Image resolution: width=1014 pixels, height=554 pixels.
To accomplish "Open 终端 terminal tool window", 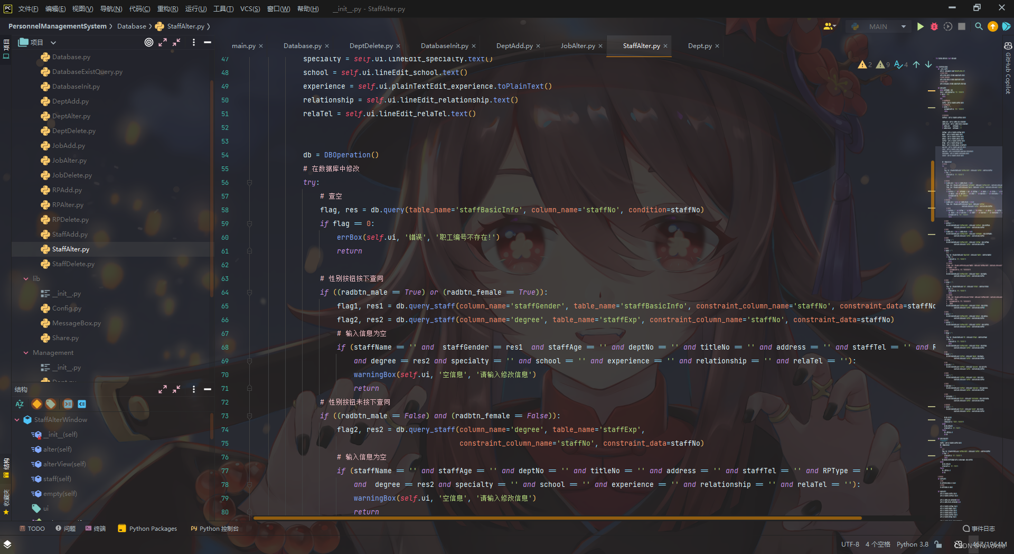I will coord(96,529).
